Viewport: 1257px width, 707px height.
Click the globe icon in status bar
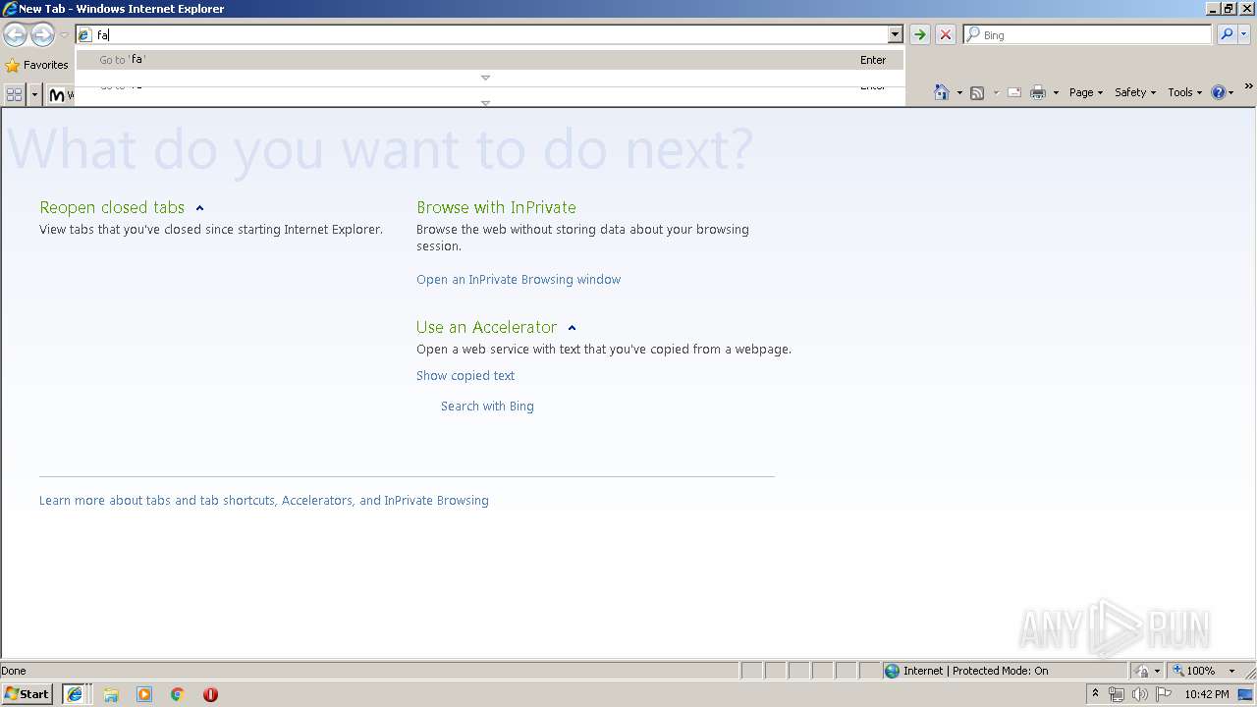coord(892,671)
